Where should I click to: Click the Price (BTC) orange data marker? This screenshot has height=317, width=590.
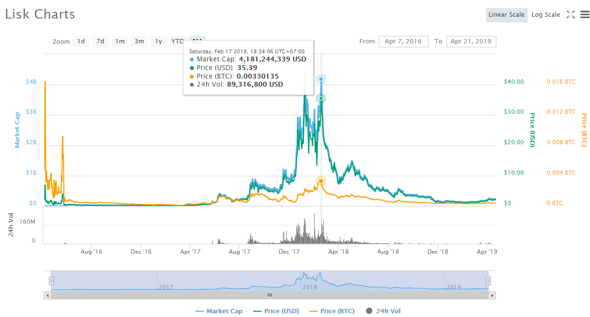point(321,181)
